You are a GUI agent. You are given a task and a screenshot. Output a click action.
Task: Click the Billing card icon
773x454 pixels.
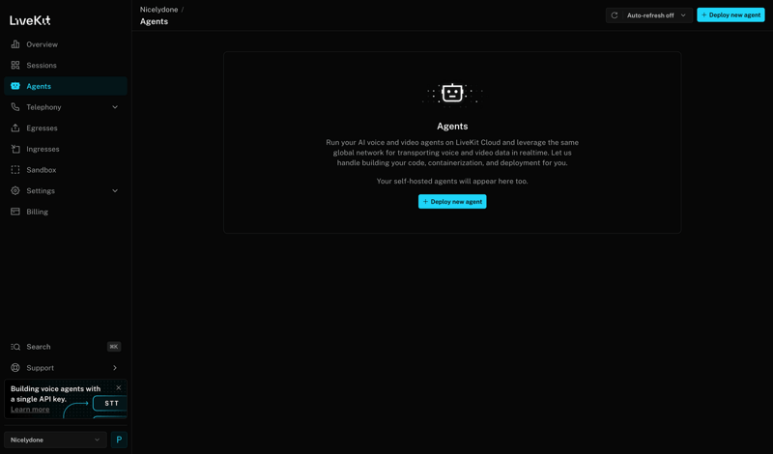pyautogui.click(x=15, y=212)
